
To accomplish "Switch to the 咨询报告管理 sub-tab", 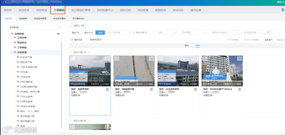I will pos(40,18).
